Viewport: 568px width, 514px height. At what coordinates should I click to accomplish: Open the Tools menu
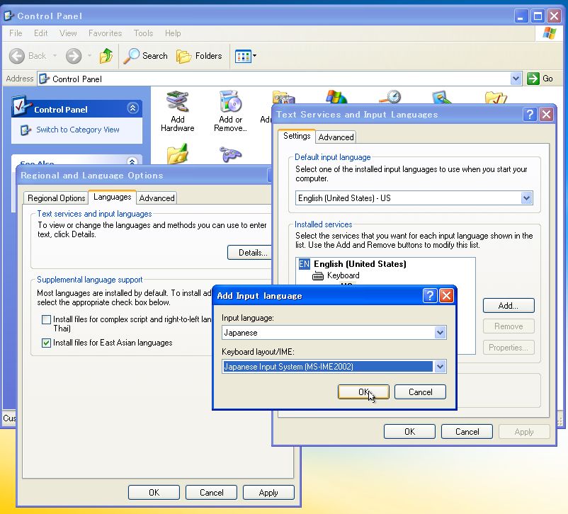144,33
